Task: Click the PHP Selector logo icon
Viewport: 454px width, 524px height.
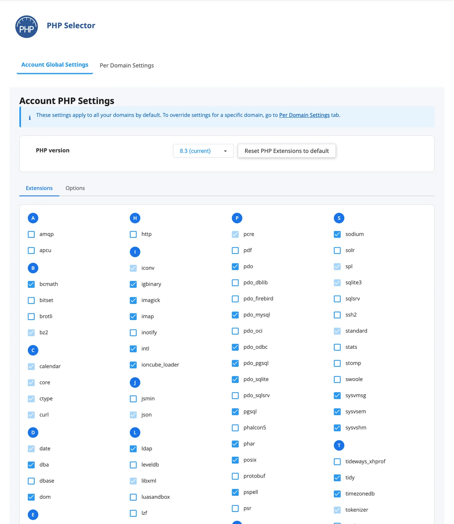Action: [27, 27]
